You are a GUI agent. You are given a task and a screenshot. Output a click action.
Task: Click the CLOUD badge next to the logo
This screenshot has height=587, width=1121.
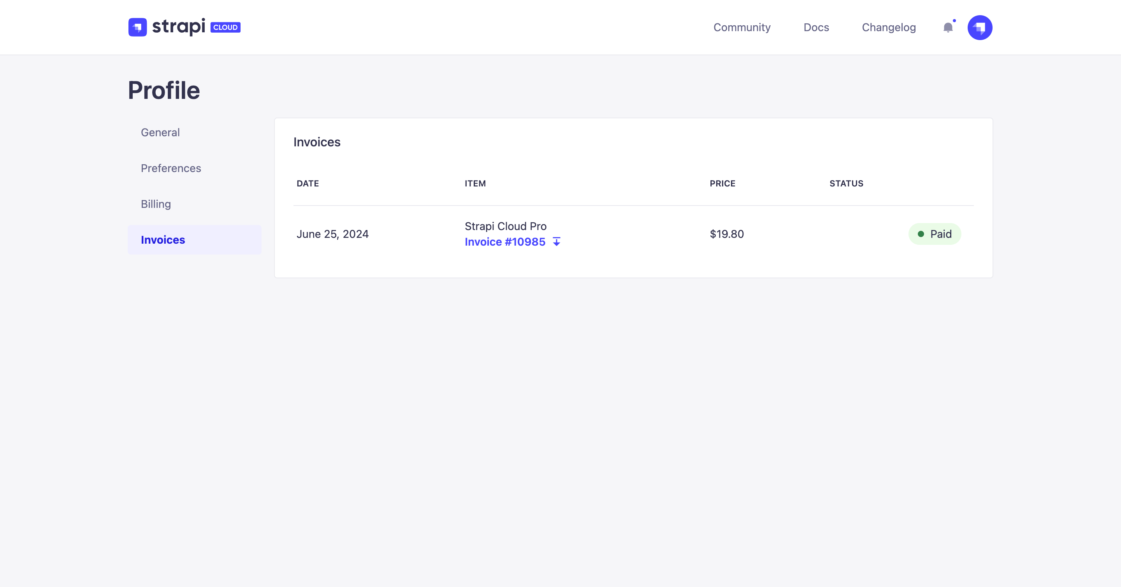pyautogui.click(x=225, y=27)
